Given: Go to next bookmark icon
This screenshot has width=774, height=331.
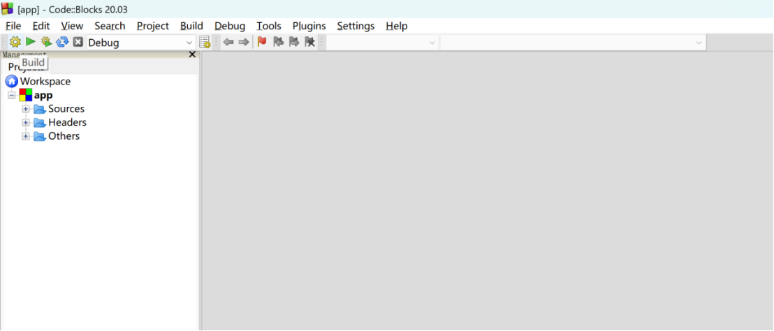Looking at the screenshot, I should (294, 42).
